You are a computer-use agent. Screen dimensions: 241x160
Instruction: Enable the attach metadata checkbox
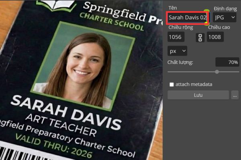[x=172, y=84]
